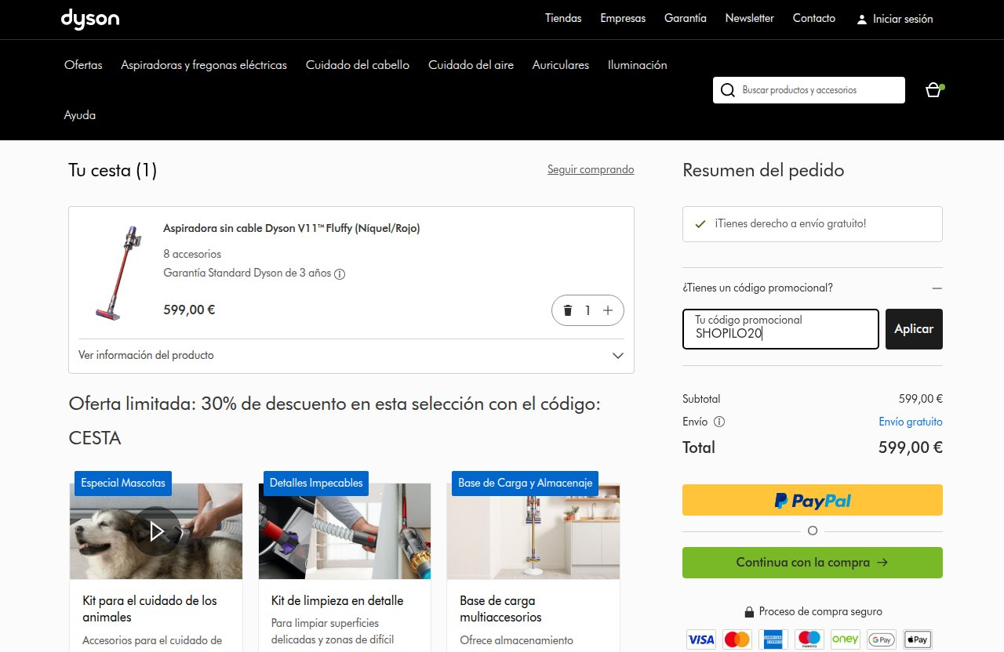Open the Ayuda menu
1004x652 pixels.
point(80,115)
